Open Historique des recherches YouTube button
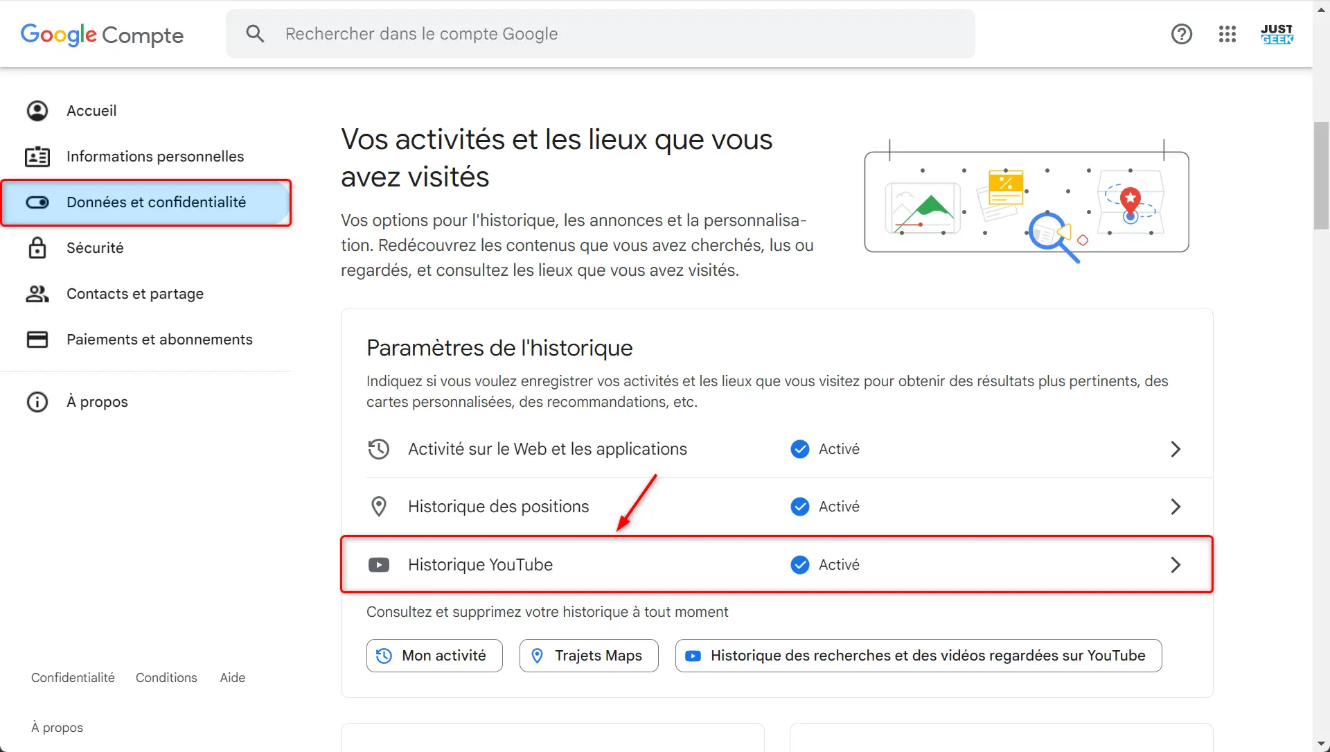Image resolution: width=1330 pixels, height=752 pixels. (919, 656)
